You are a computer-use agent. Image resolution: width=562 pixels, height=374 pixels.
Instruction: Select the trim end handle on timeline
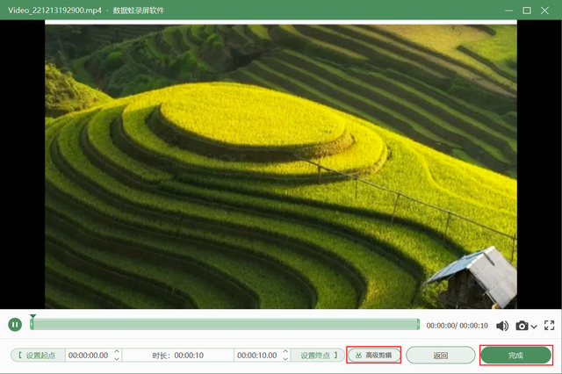click(x=418, y=325)
